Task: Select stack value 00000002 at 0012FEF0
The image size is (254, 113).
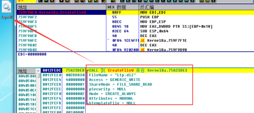Action: coord(75,94)
